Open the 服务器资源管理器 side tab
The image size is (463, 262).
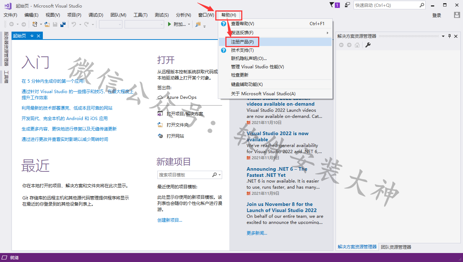point(6,49)
